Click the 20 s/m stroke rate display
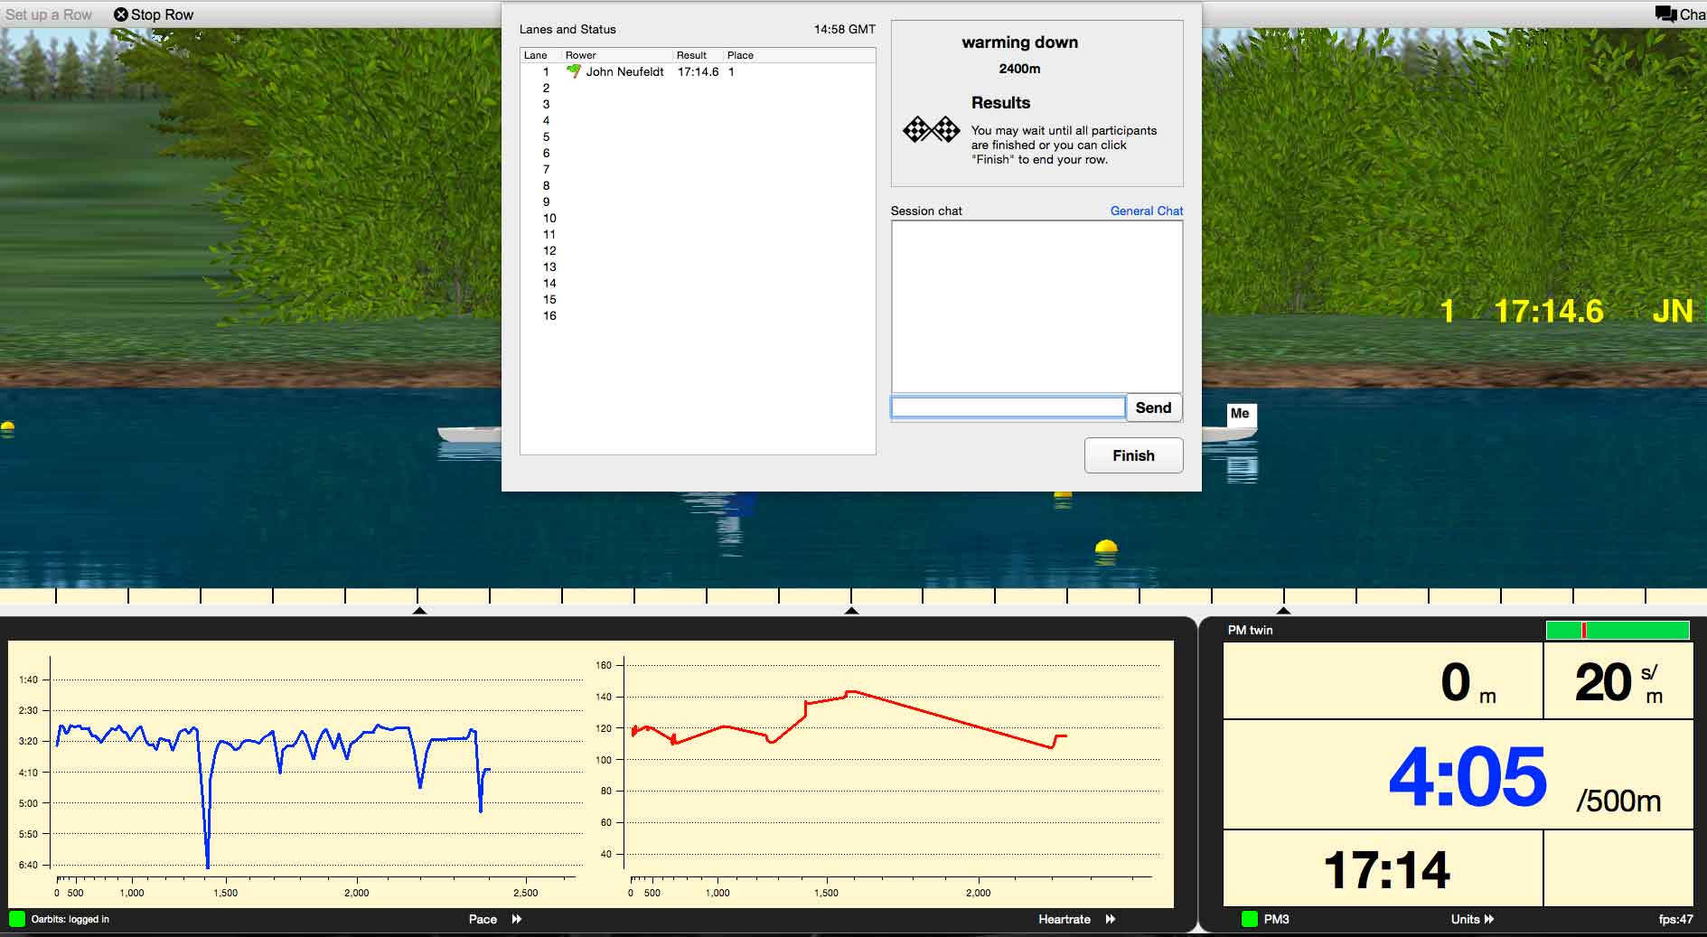1707x937 pixels. pos(1618,683)
